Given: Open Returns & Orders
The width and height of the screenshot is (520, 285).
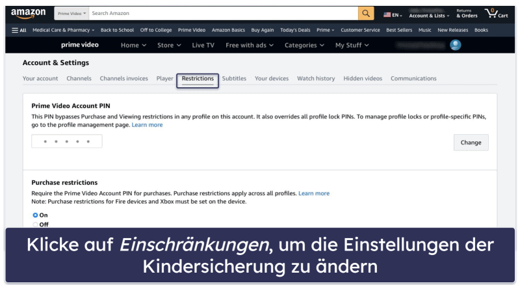Looking at the screenshot, I should point(467,13).
